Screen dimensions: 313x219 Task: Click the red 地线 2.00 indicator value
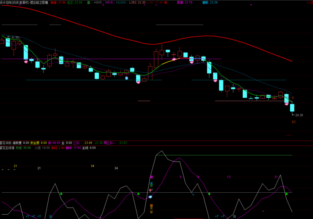pos(58,148)
